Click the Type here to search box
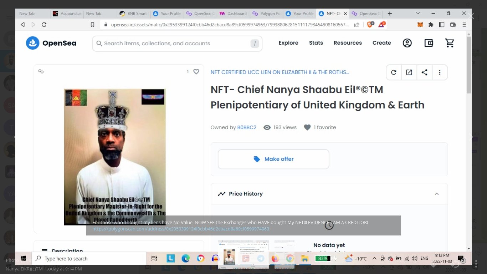The image size is (487, 274). pyautogui.click(x=89, y=259)
